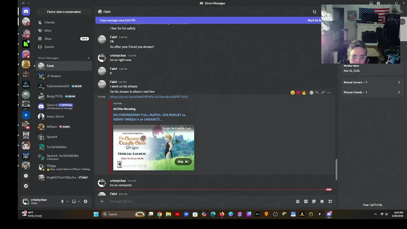
Task: Click the Forward arrow on the message
Action: click(323, 93)
